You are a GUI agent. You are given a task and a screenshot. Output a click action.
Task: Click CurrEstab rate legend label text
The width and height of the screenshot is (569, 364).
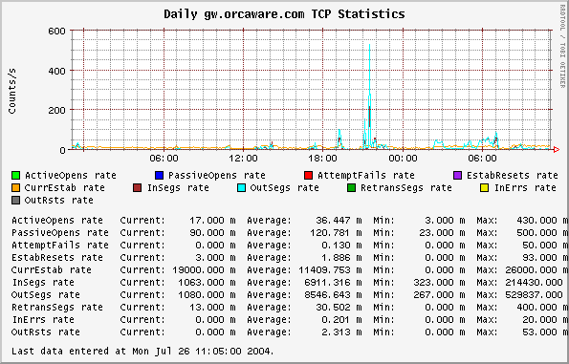[65, 188]
